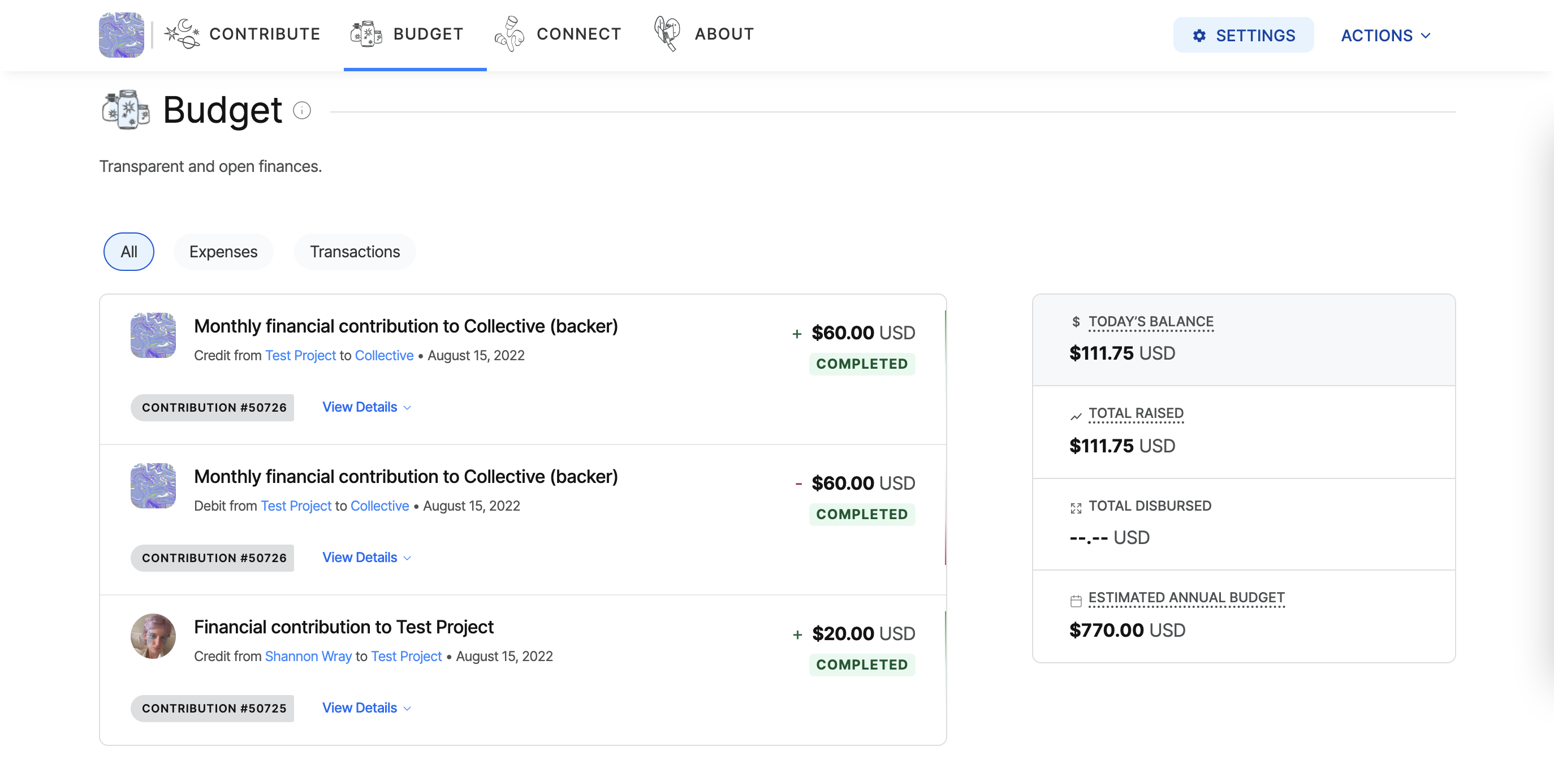
Task: Click the large jars icon beside Budget title
Action: pos(126,110)
